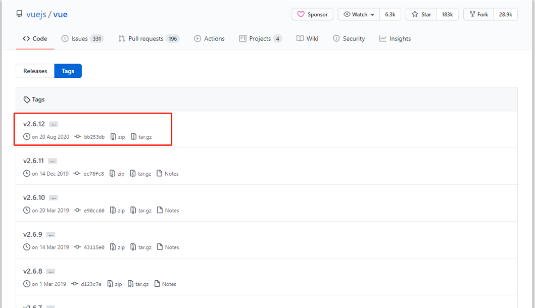Click the Sponsor button
Image resolution: width=535 pixels, height=308 pixels.
pos(312,14)
